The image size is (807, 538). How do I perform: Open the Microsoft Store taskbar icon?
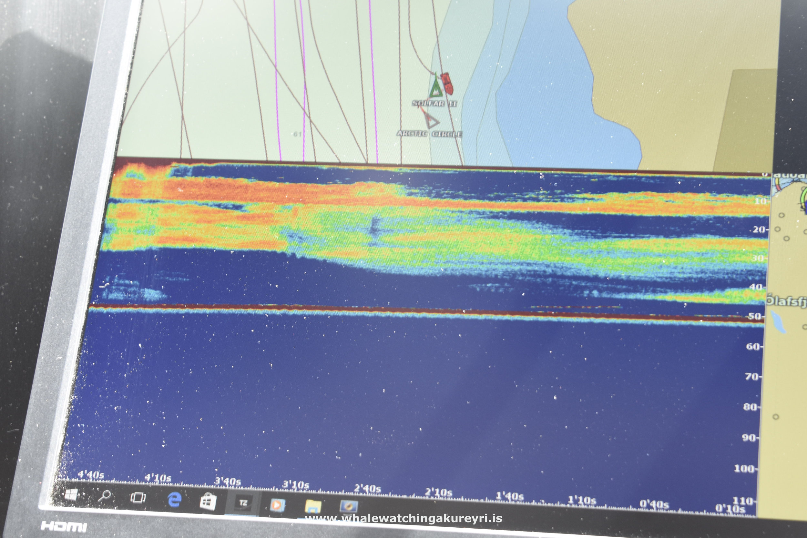click(x=208, y=502)
